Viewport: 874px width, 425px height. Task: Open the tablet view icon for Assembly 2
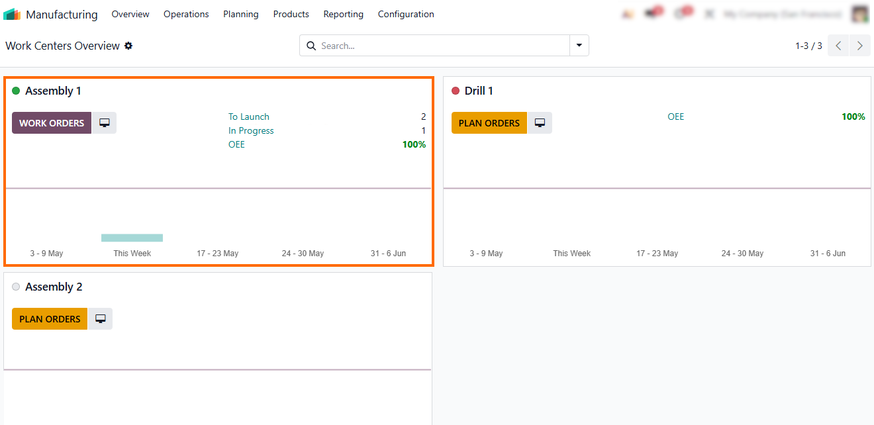coord(100,318)
